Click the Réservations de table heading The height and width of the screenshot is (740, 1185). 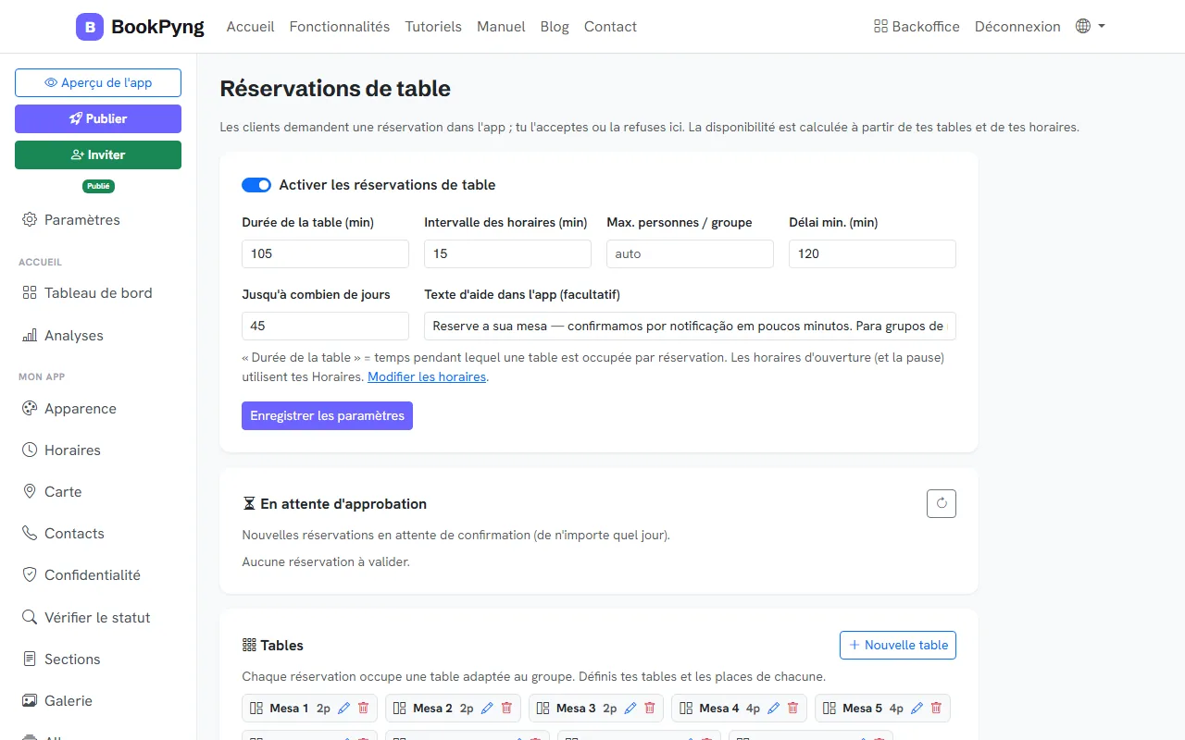(335, 89)
